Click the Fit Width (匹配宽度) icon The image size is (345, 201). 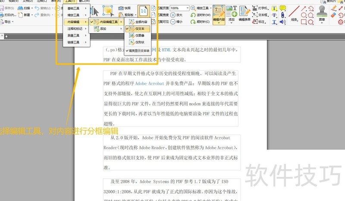[154, 15]
